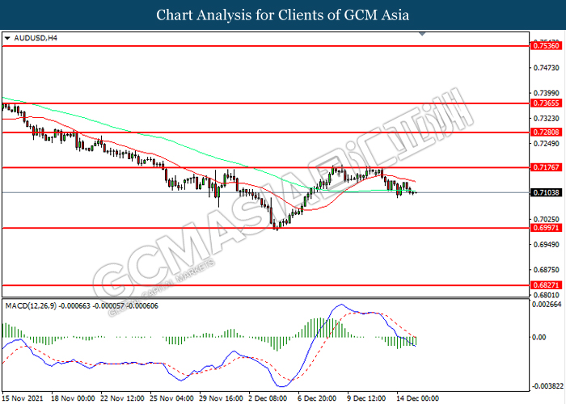Select the AUDUSD,H4 symbol label

[36, 38]
